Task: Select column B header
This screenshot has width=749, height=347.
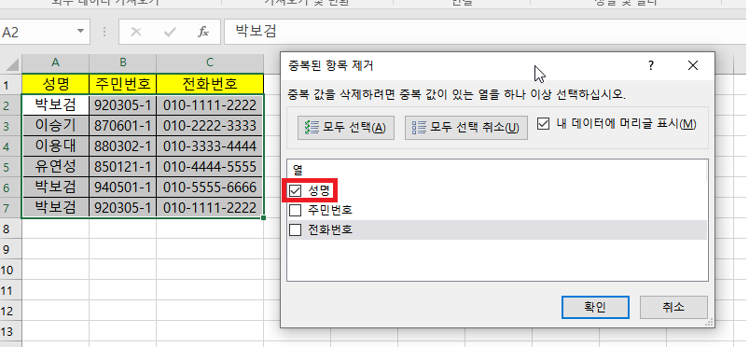Action: point(123,63)
